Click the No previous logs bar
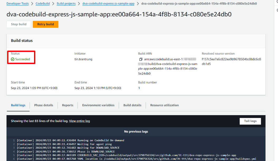 [x=136, y=131]
